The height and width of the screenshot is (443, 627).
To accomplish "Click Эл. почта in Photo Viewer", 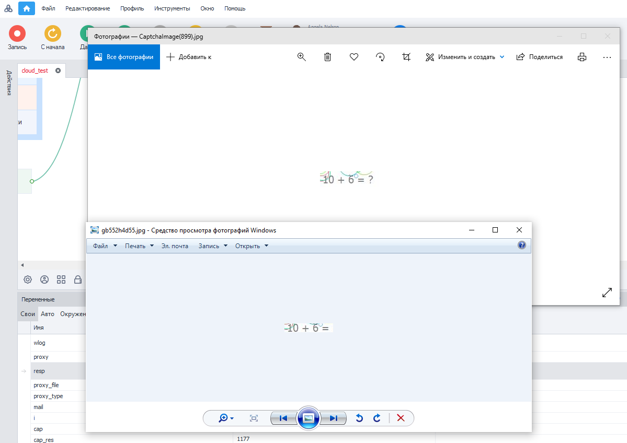I will pos(175,246).
